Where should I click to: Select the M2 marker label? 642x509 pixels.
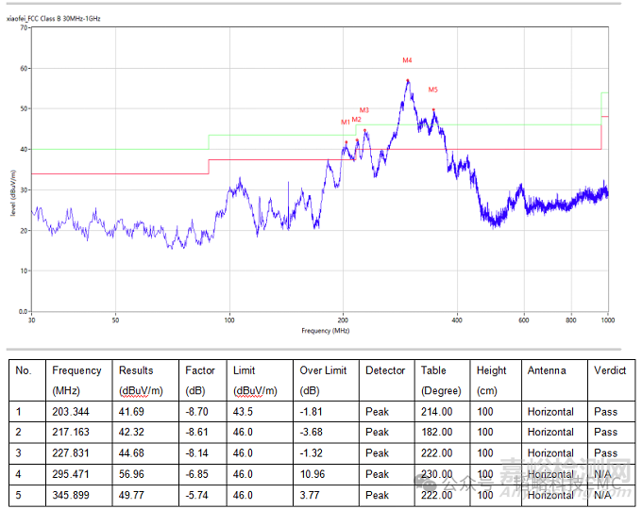356,120
